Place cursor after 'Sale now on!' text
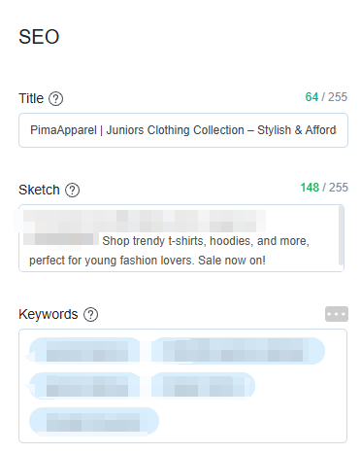The height and width of the screenshot is (454, 361). coord(267,261)
